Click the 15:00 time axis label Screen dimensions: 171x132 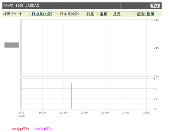click(x=147, y=113)
